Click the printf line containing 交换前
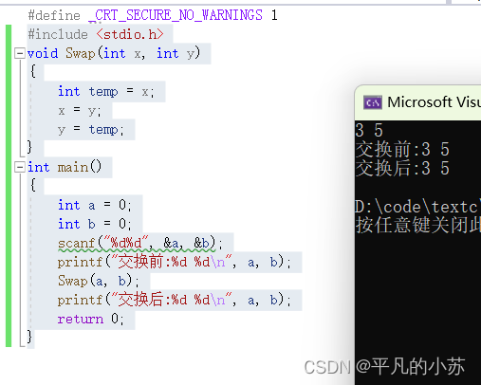The image size is (481, 385). coord(174,263)
